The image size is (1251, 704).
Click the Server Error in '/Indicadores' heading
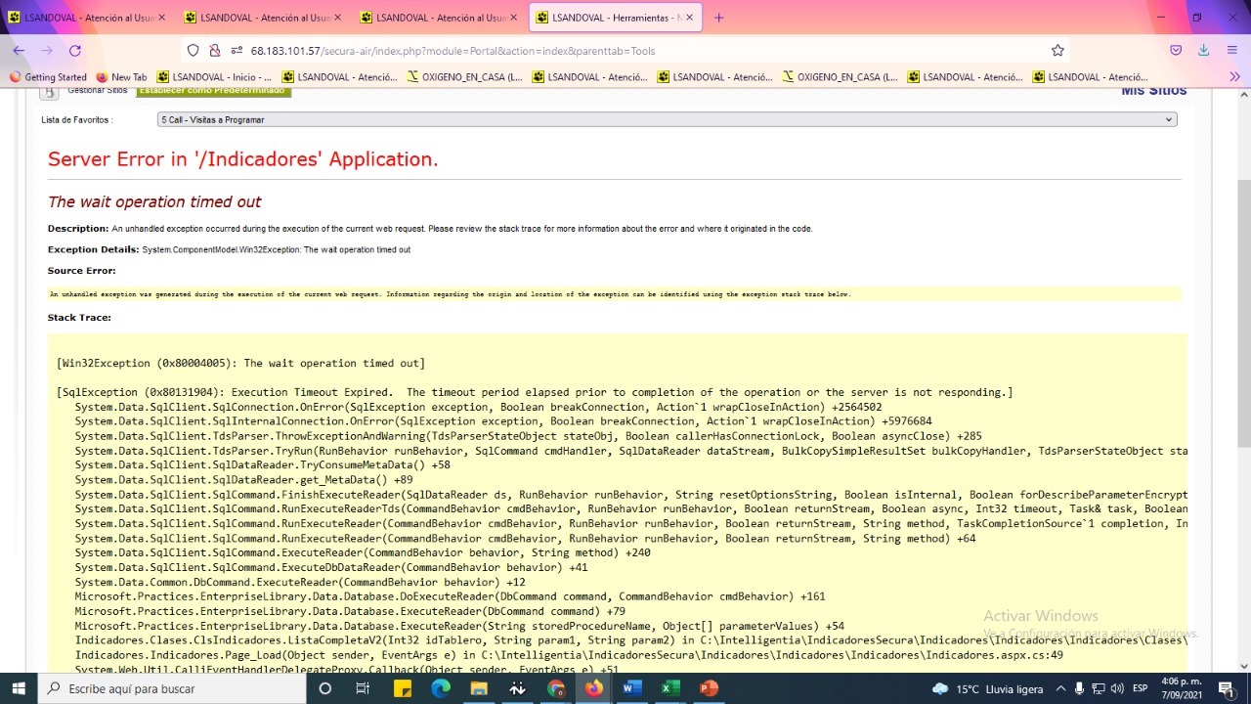click(x=242, y=159)
